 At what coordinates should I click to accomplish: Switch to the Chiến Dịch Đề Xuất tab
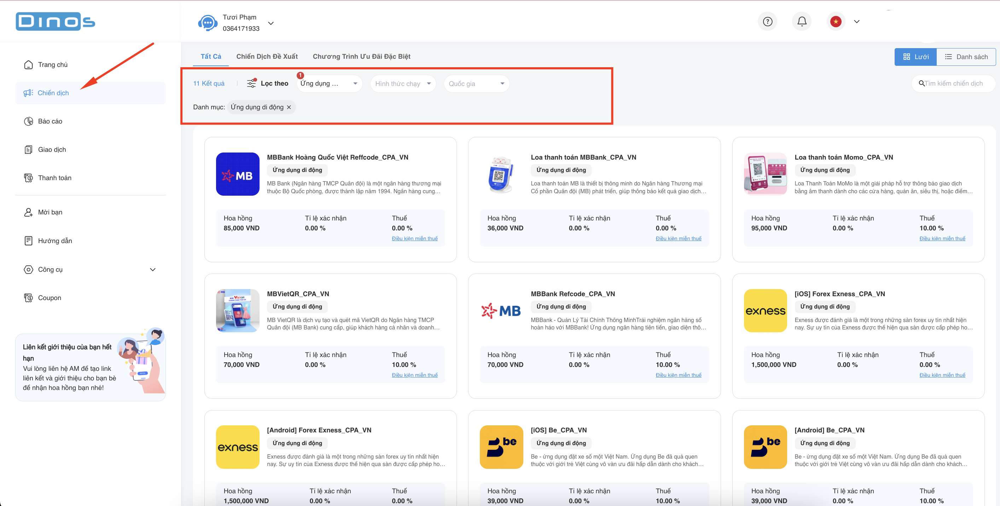267,56
